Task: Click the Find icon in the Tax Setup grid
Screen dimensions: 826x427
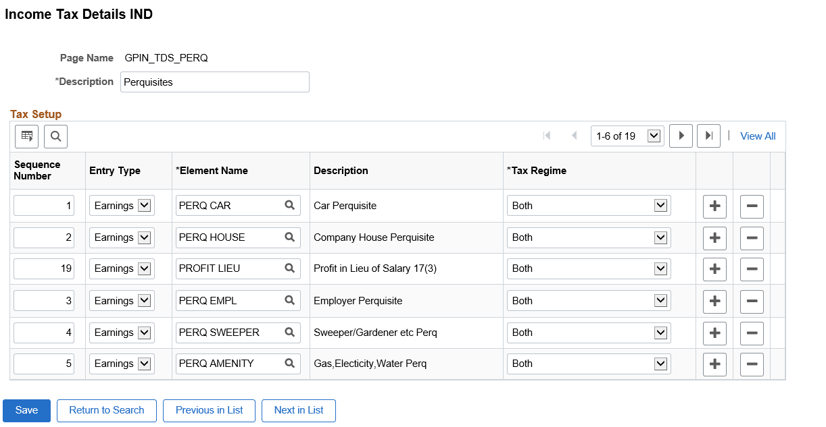Action: point(55,136)
